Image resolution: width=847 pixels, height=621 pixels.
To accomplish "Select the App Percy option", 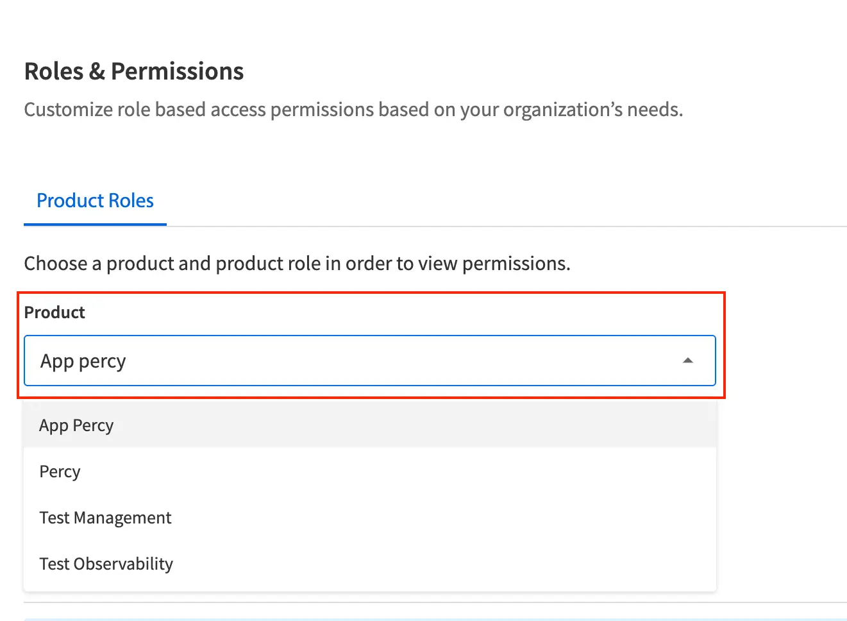I will click(x=76, y=425).
